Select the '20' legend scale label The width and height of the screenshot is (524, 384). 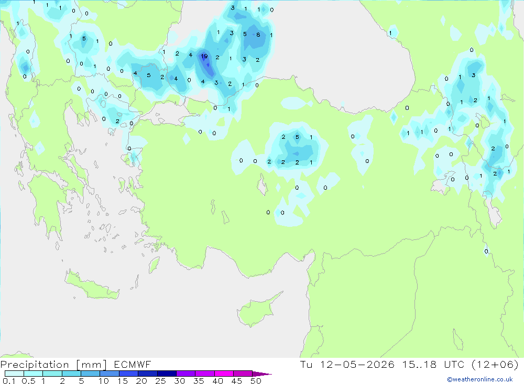[141, 381]
